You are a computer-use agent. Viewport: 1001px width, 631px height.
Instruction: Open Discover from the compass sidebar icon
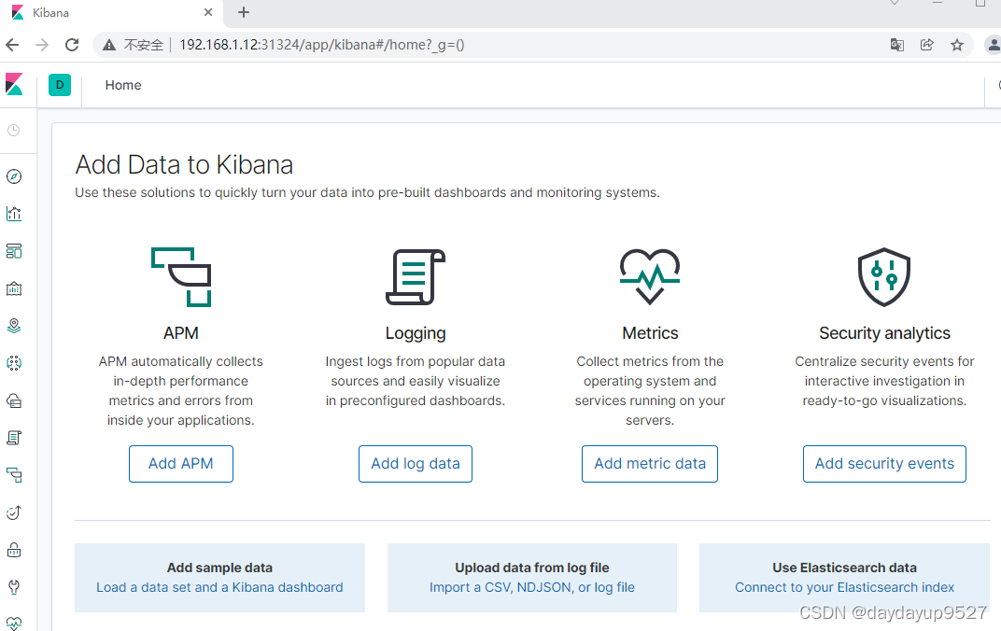[14, 176]
